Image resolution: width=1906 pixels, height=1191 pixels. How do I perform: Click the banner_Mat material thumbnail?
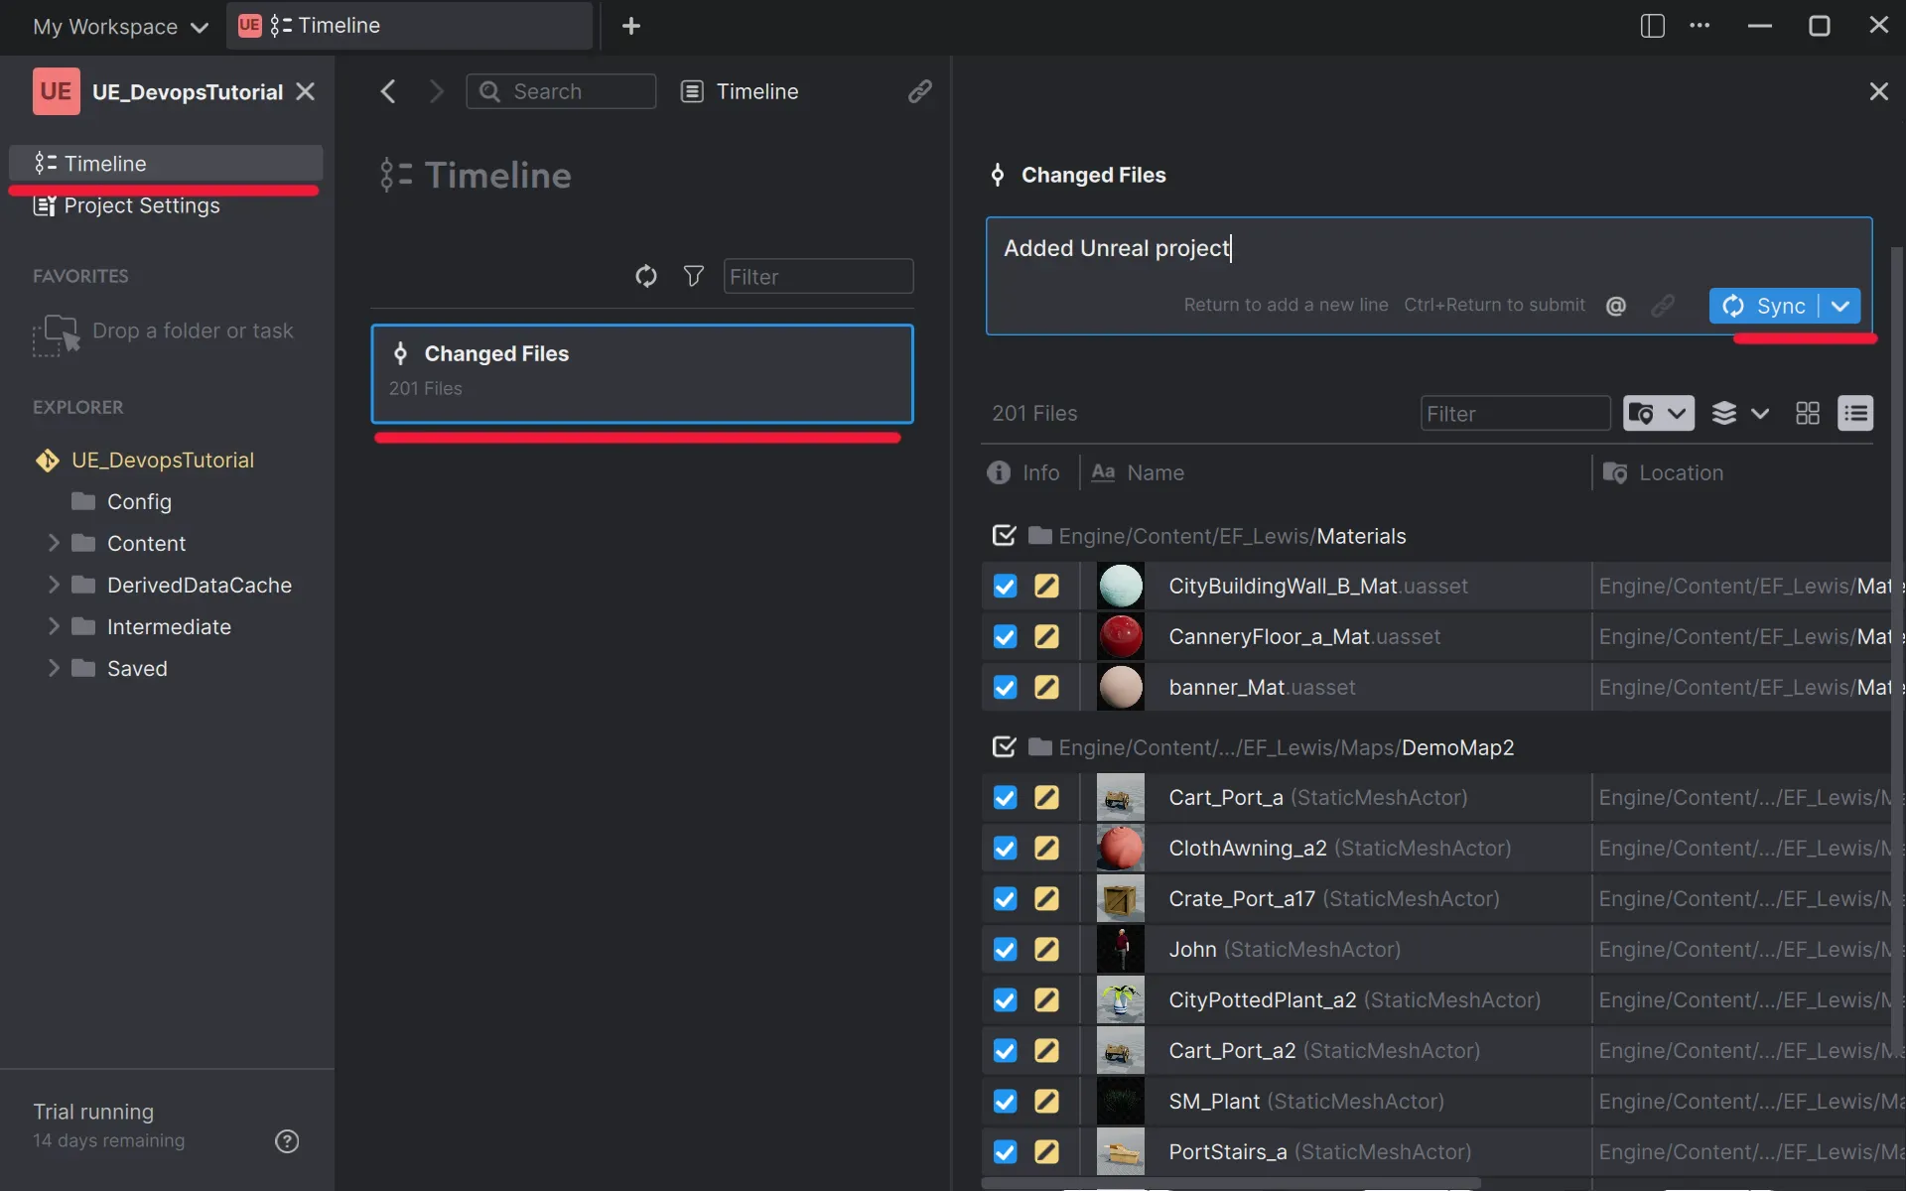tap(1120, 687)
